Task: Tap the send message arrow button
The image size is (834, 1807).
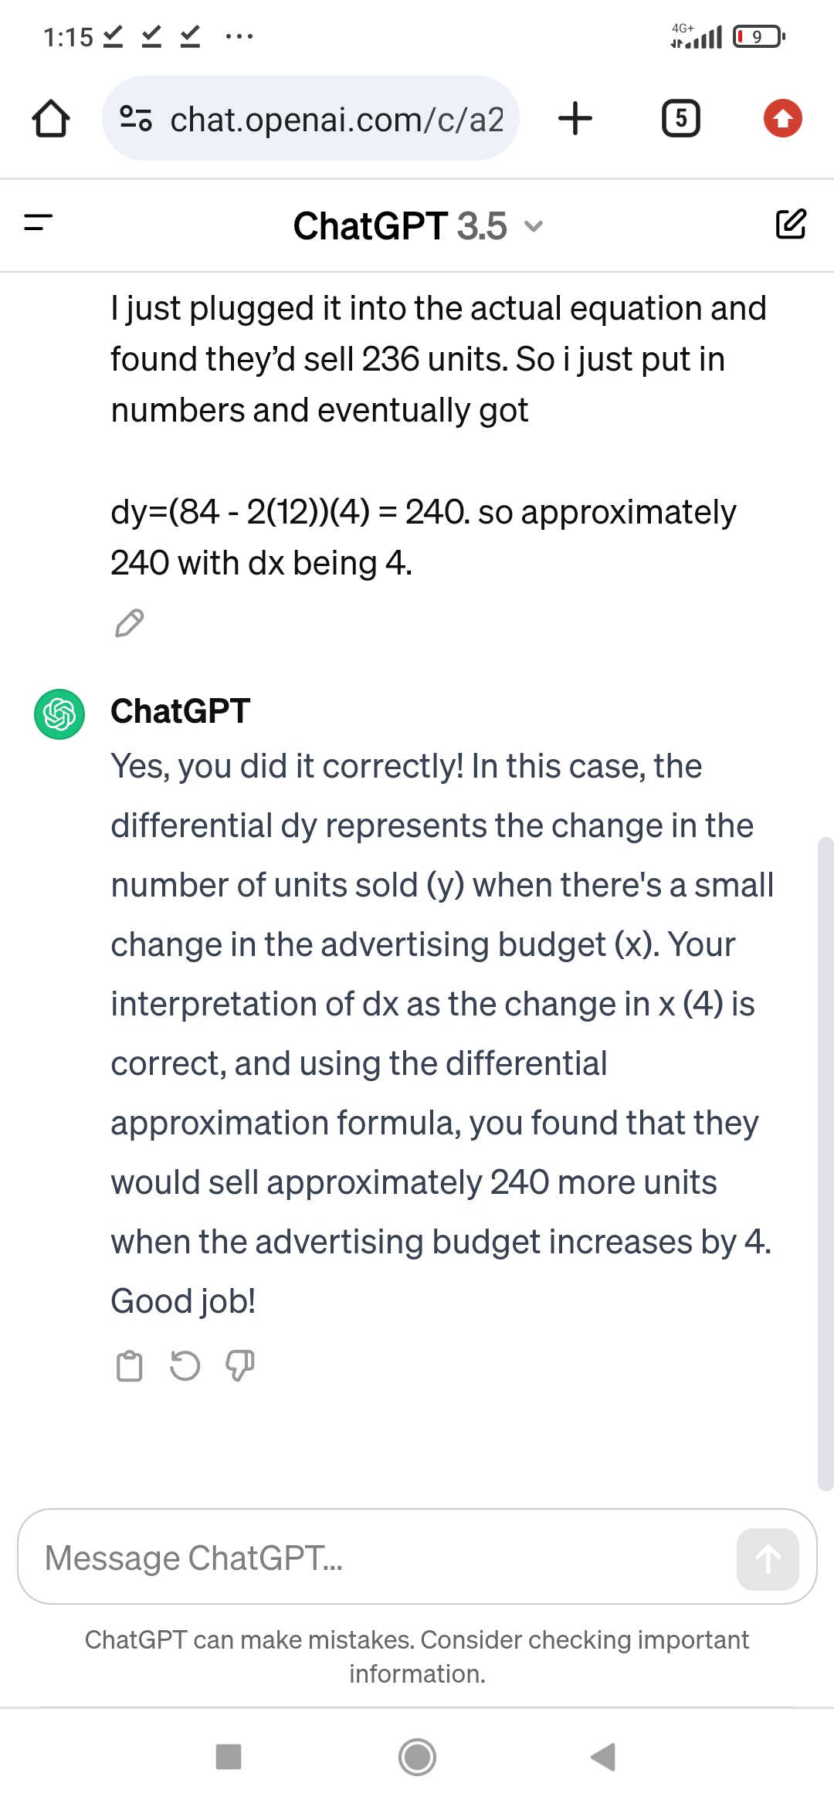Action: click(x=768, y=1558)
